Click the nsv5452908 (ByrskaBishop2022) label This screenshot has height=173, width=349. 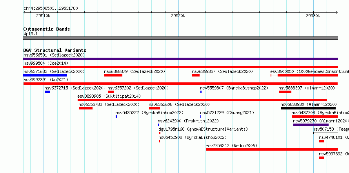[x=193, y=137]
